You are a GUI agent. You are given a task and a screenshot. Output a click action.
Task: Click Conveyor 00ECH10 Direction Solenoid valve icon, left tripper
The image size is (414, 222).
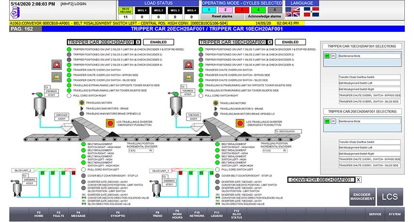click(84, 197)
